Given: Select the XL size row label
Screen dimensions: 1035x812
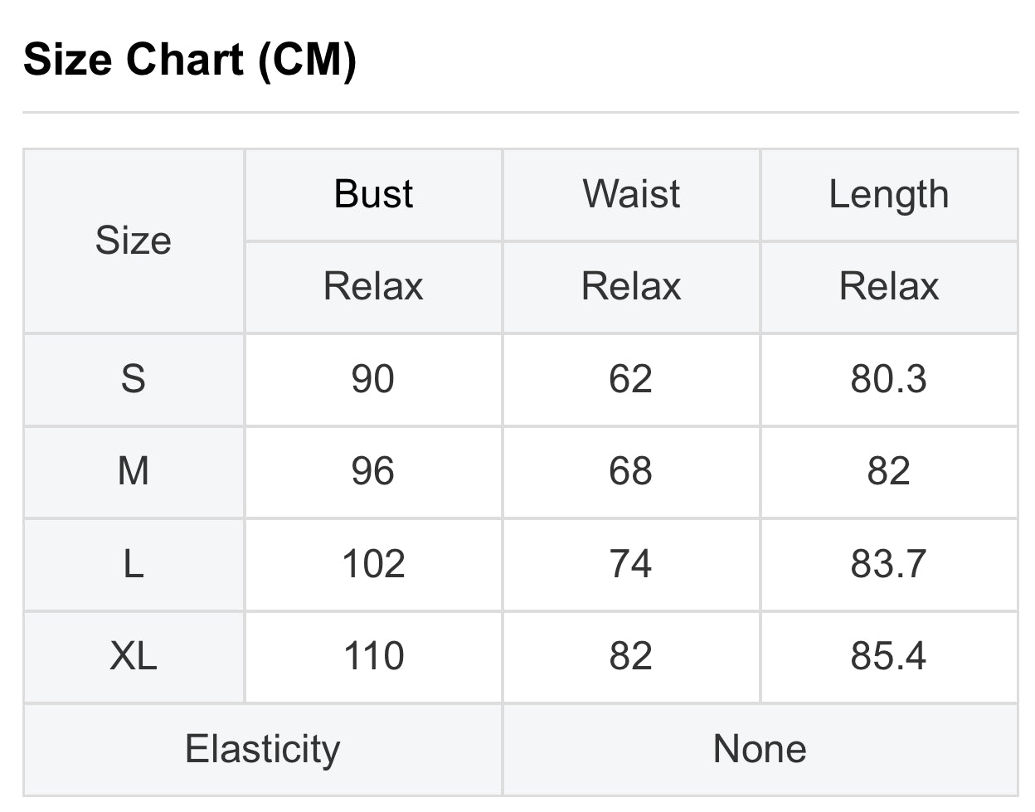Looking at the screenshot, I should [x=134, y=656].
